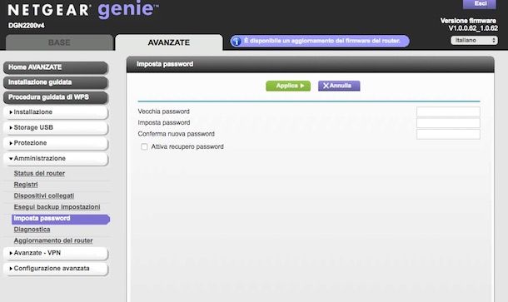
Task: Focus the Vecchia password input field
Action: click(448, 111)
